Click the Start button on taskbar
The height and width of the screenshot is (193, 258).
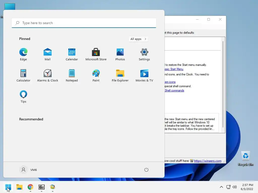pyautogui.click(x=8, y=187)
